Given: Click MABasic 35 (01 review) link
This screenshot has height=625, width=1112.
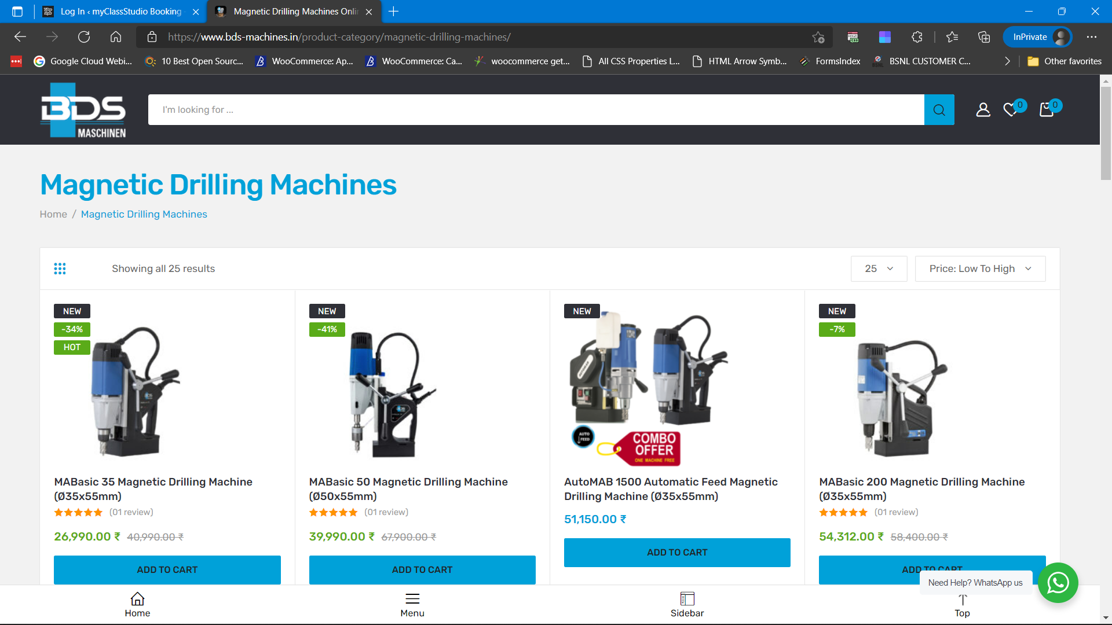Looking at the screenshot, I should (x=131, y=512).
